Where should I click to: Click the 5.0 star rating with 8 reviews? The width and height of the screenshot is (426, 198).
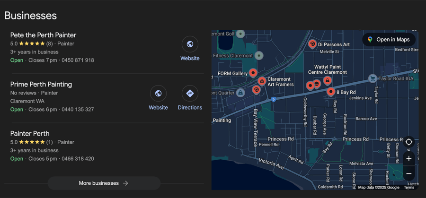pos(32,43)
